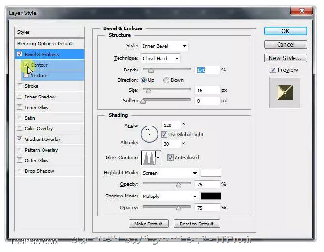Enable the Drop Shadow checkbox
This screenshot has width=324, height=252.
click(20, 171)
